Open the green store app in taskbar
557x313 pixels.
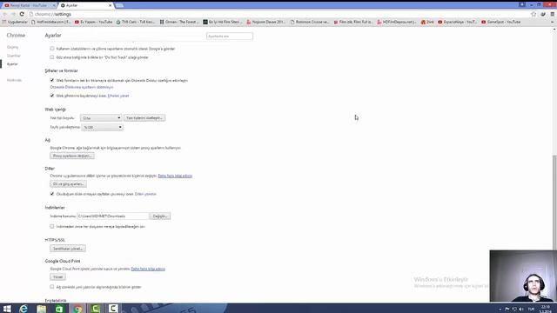pyautogui.click(x=59, y=309)
